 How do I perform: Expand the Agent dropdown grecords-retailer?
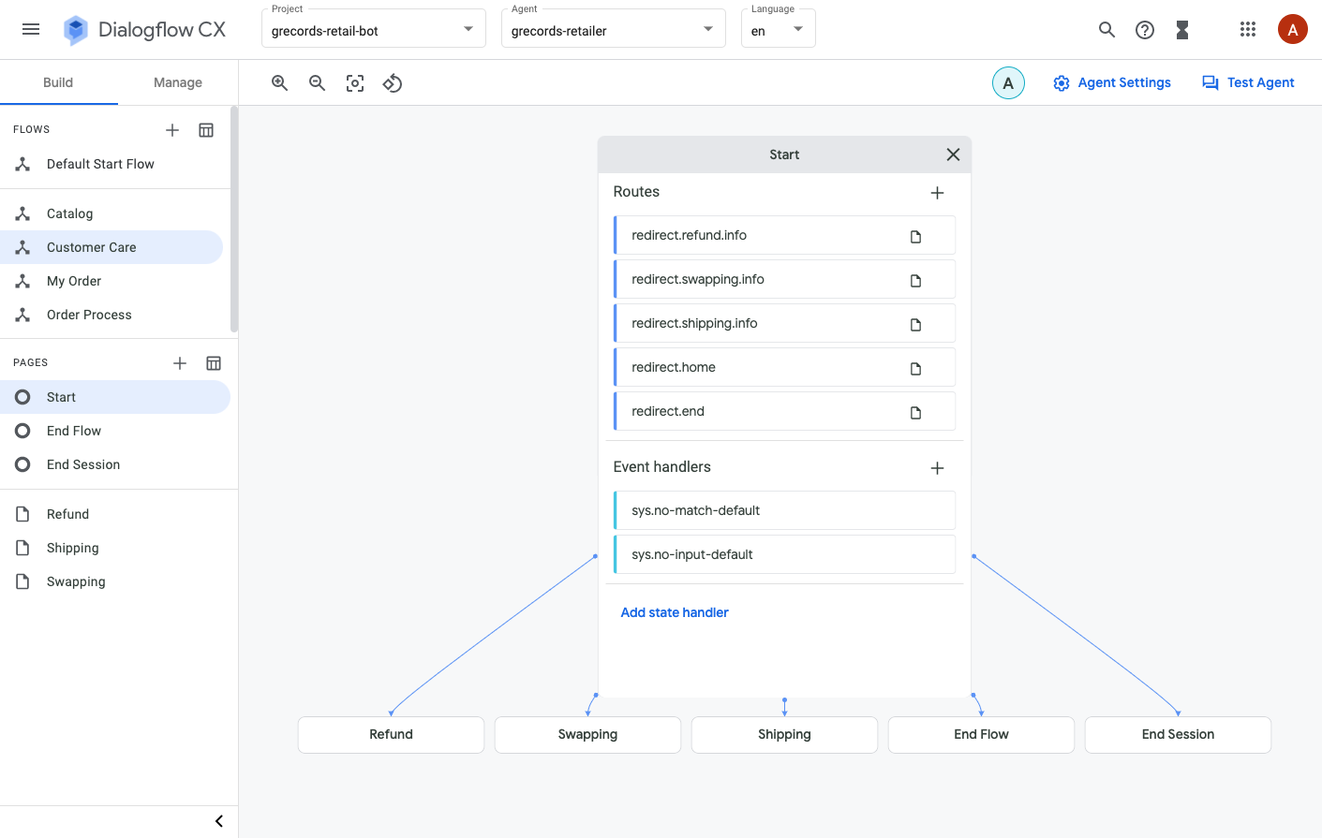613,30
